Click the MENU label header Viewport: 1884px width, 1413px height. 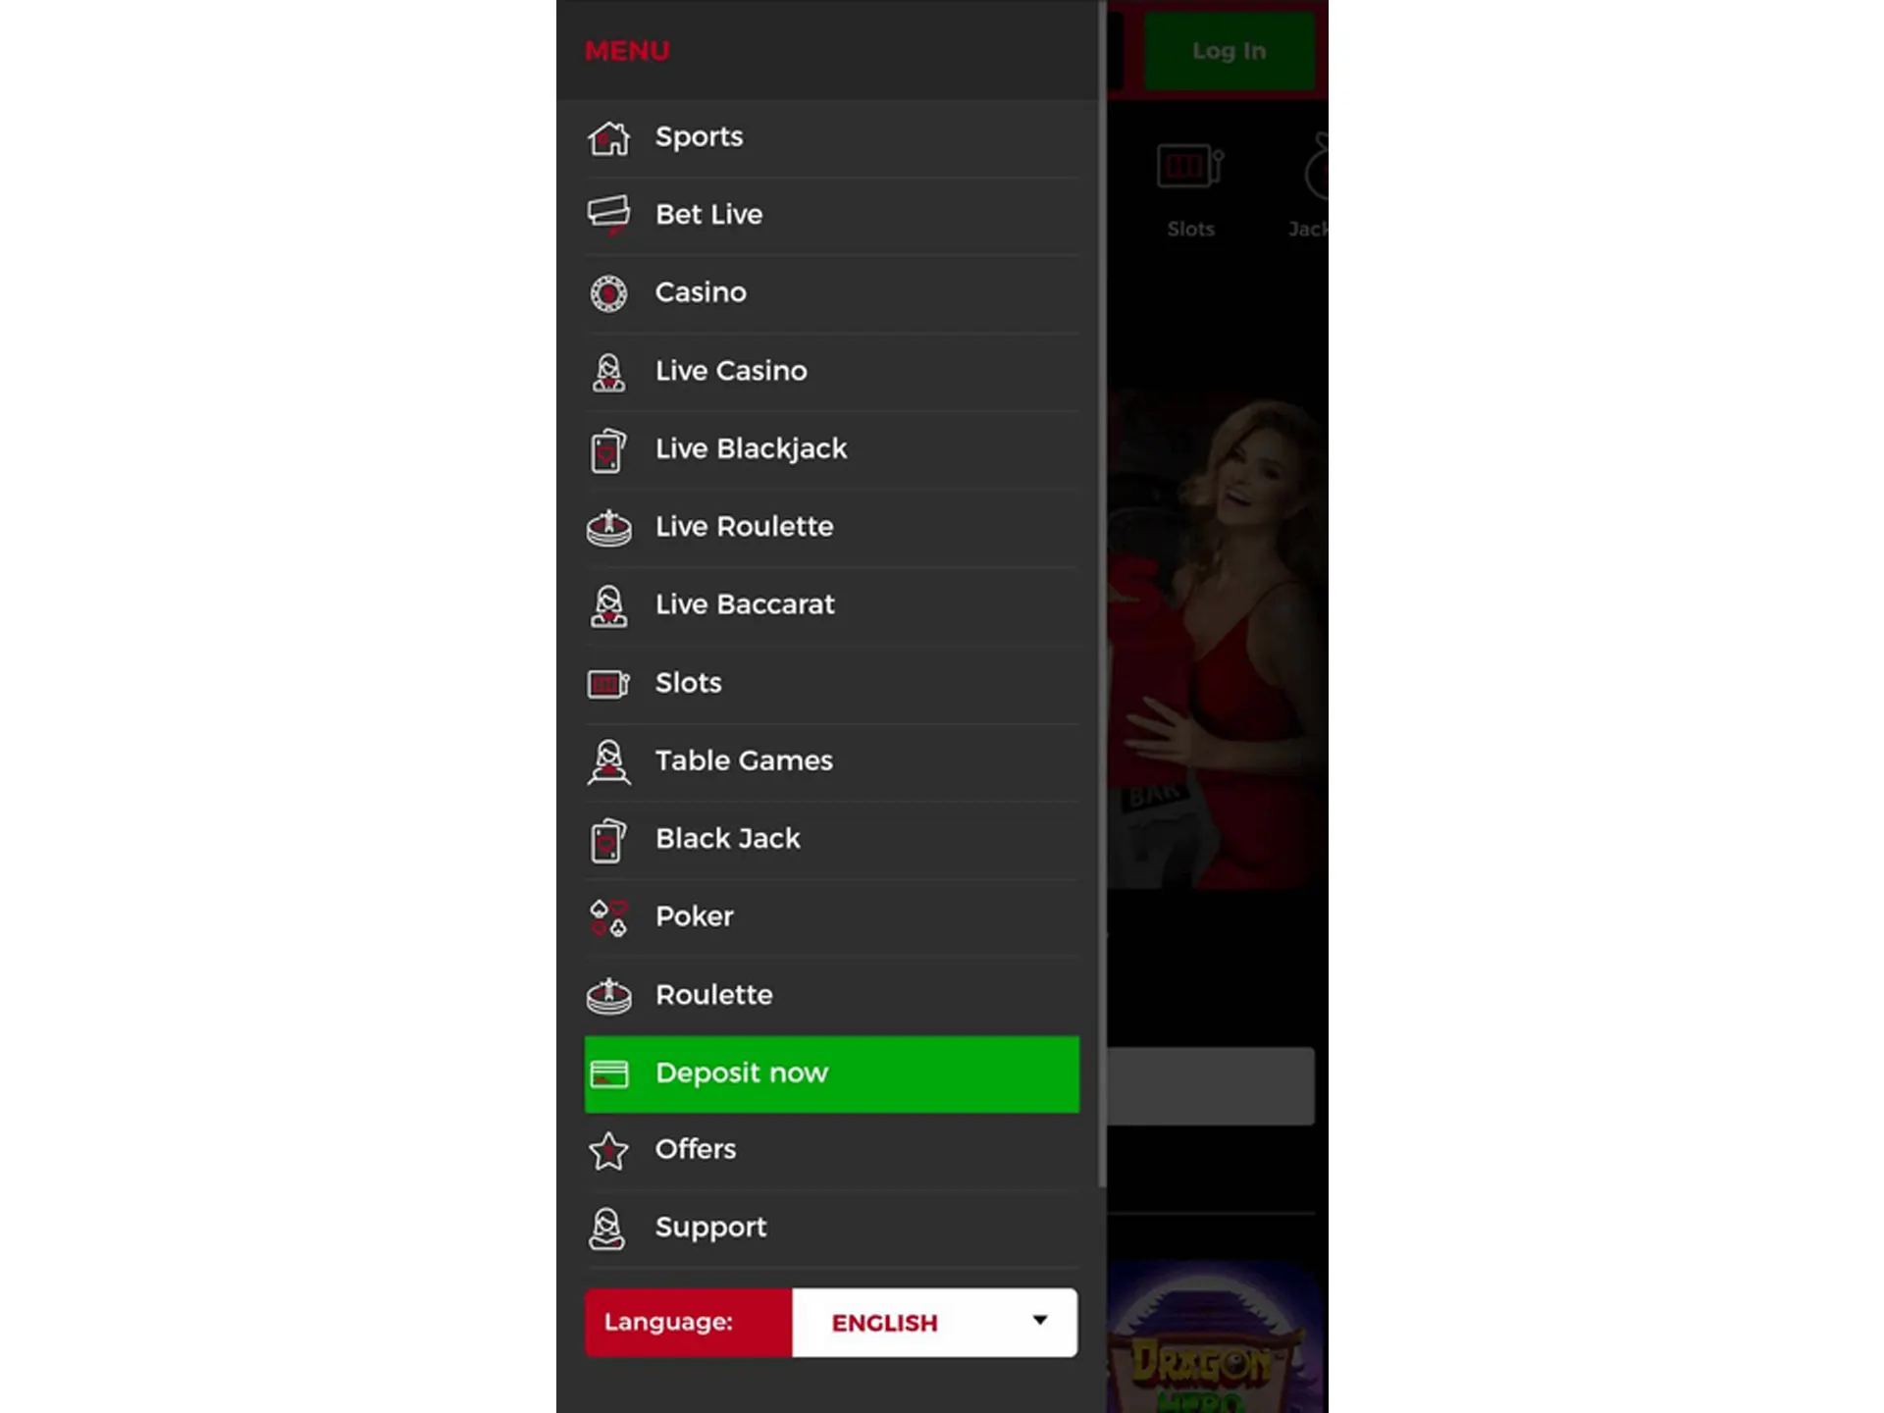click(x=627, y=50)
